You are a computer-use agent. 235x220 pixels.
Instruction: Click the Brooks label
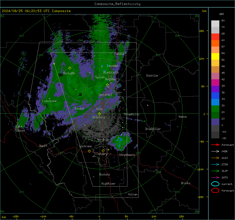(186, 183)
